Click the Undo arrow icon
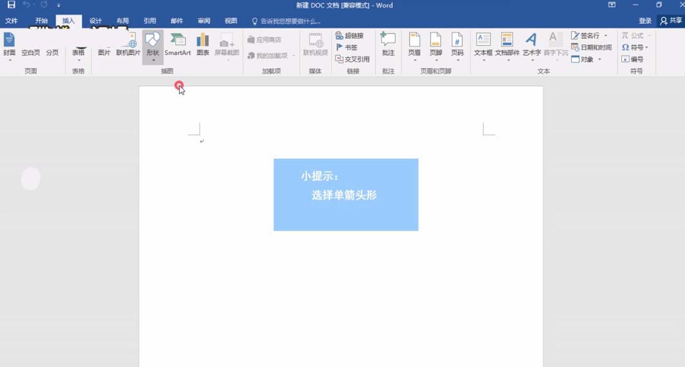This screenshot has height=367, width=685. (x=26, y=5)
